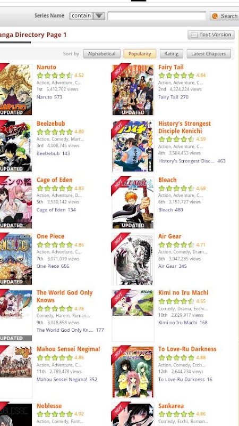
Task: Click the Cage of Eden star rating
Action: pyautogui.click(x=55, y=189)
